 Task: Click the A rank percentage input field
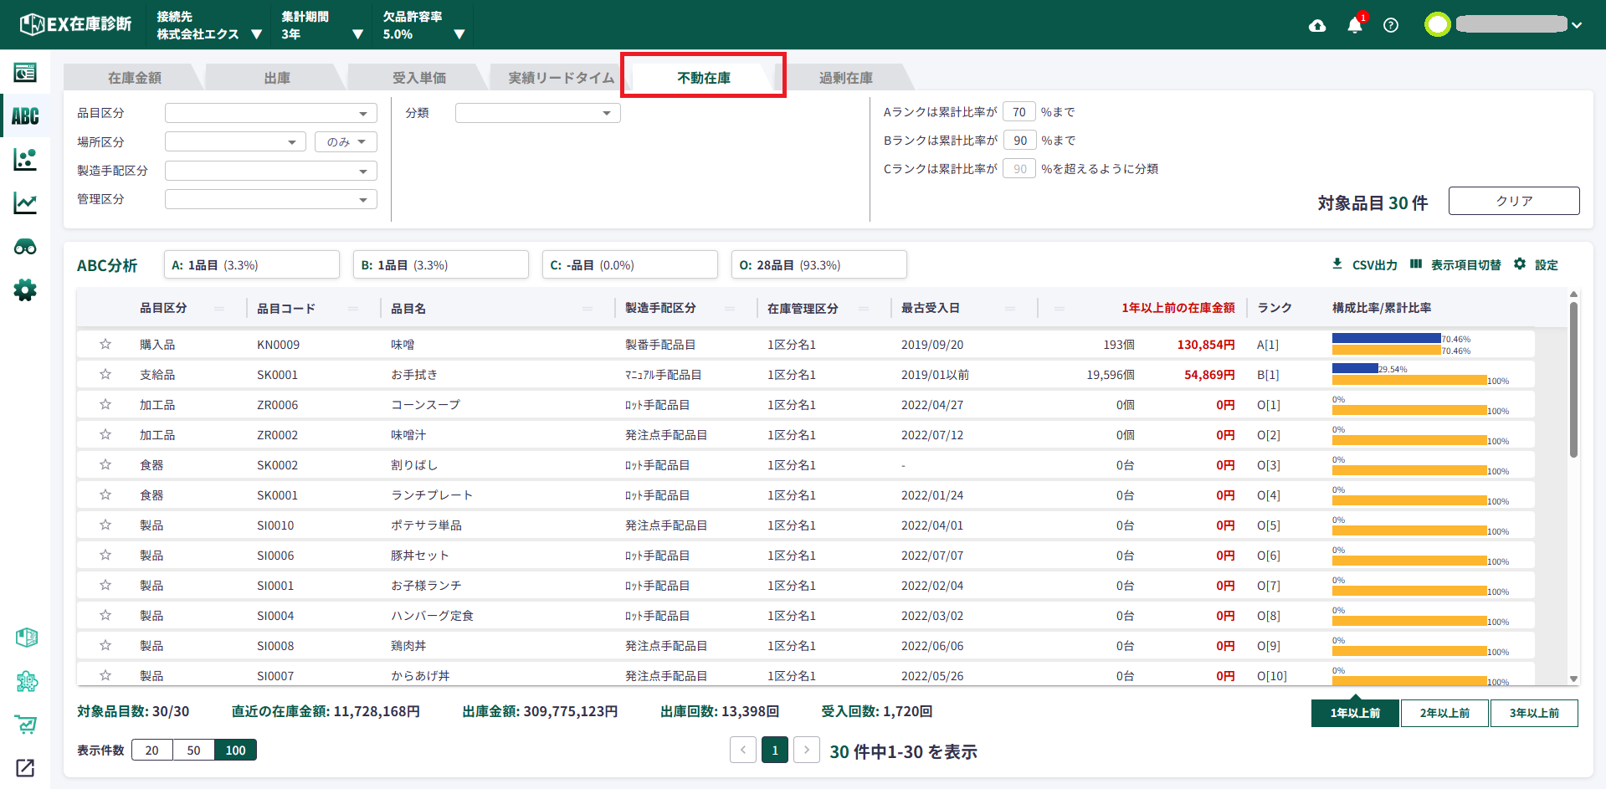(x=1019, y=112)
